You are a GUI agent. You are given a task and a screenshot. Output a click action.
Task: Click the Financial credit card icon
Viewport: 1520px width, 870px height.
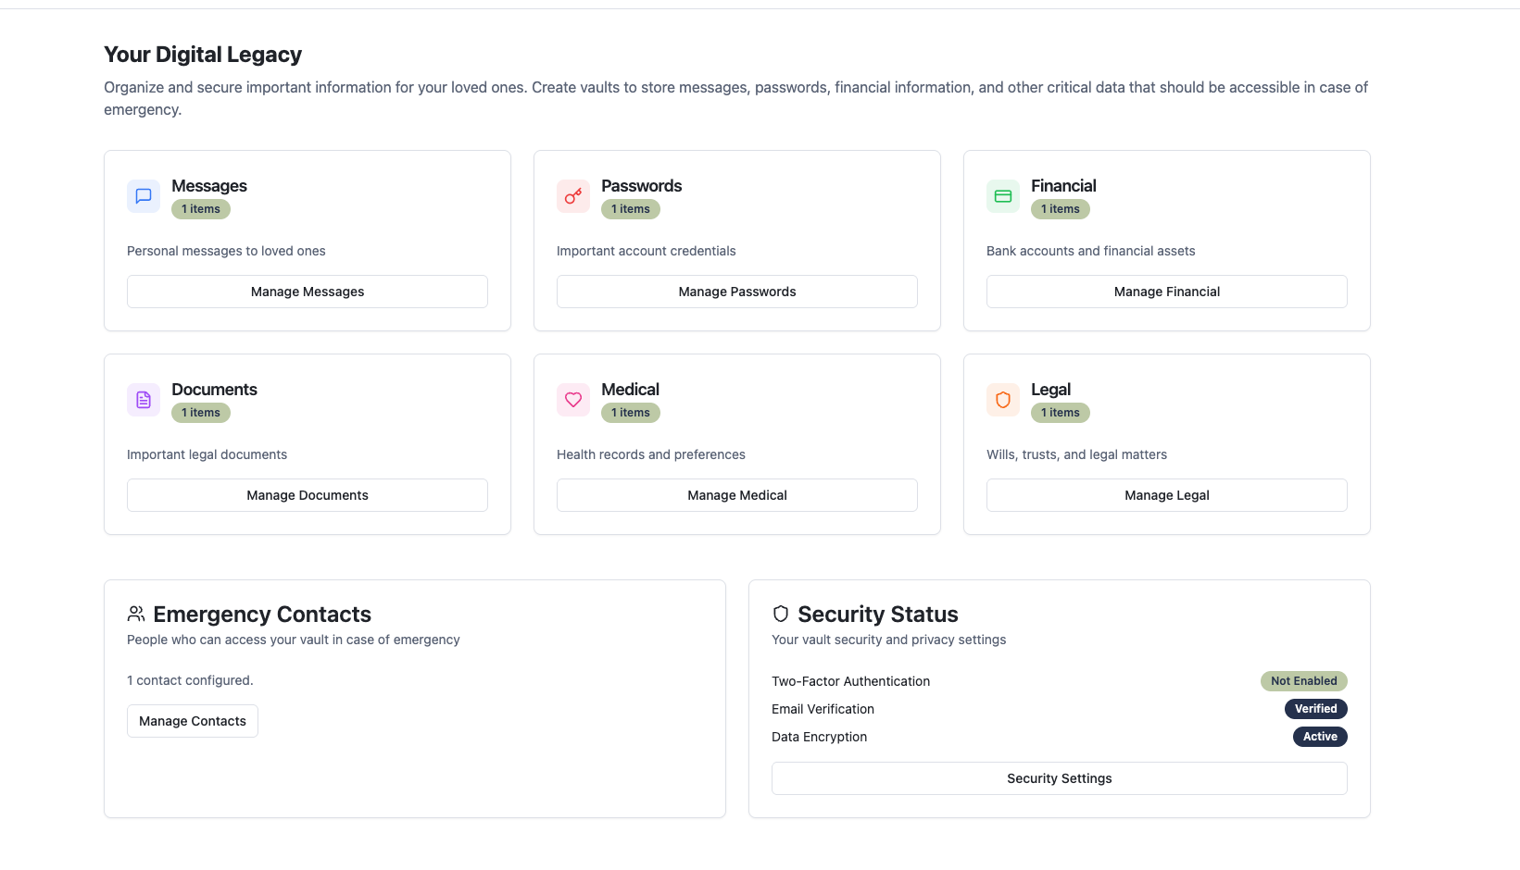(1003, 195)
